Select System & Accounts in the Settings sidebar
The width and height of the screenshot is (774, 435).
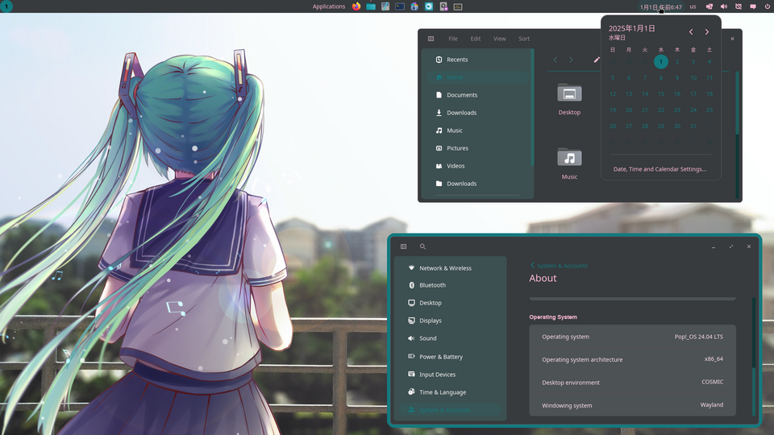[x=450, y=410]
